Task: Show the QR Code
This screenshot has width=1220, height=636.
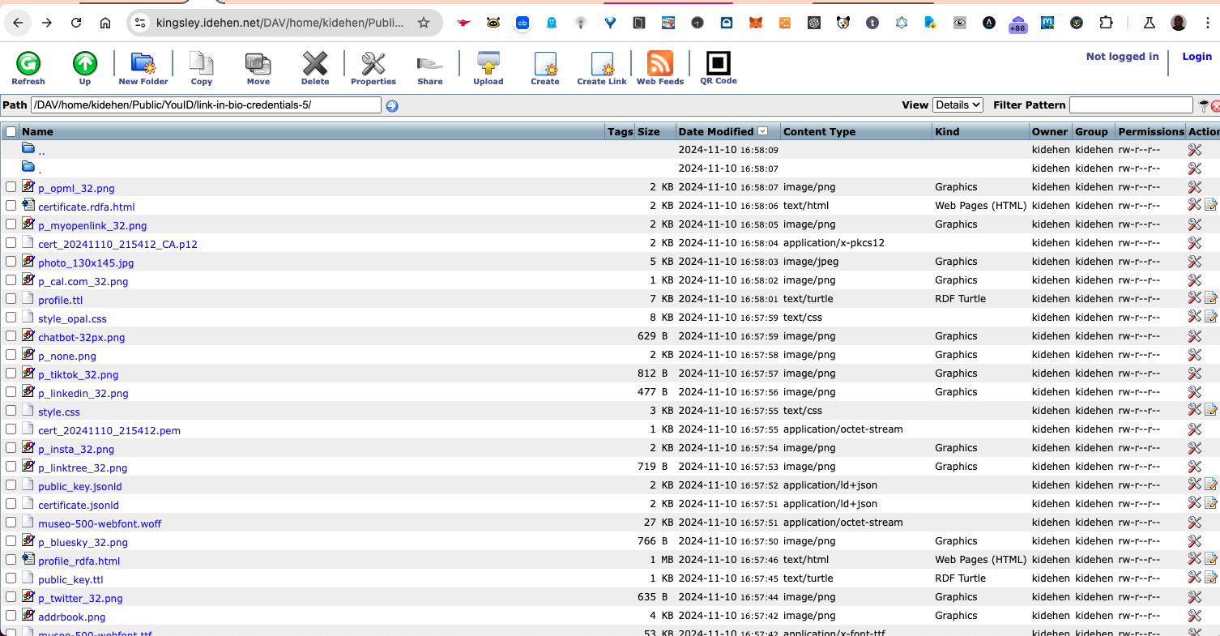Action: tap(719, 68)
